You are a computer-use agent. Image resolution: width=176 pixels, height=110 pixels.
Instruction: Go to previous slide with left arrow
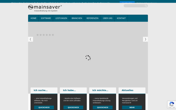point(31,39)
